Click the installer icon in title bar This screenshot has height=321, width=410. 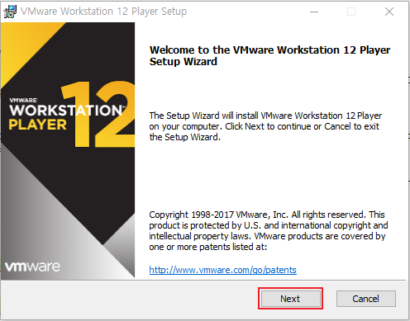pos(10,12)
